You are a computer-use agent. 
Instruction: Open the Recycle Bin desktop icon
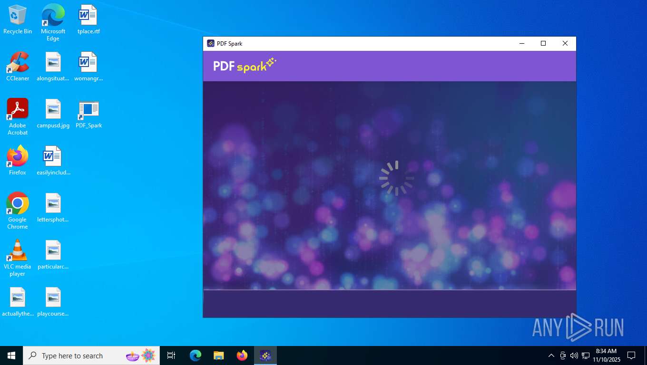[18, 19]
